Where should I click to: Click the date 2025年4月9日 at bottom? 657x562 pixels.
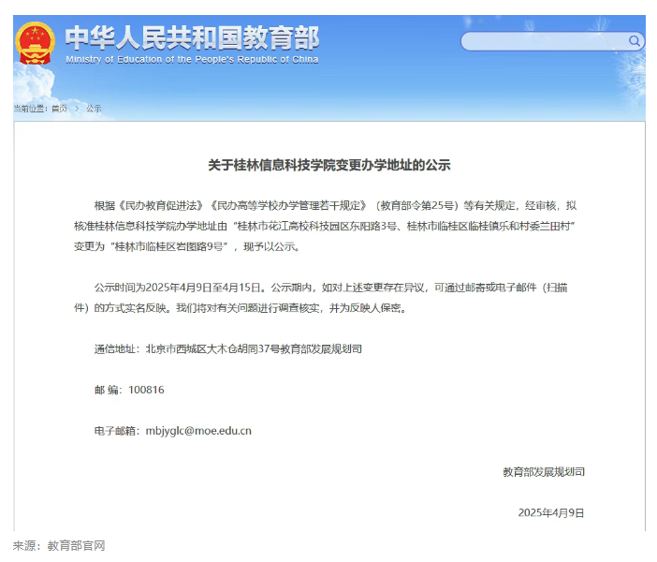click(550, 512)
